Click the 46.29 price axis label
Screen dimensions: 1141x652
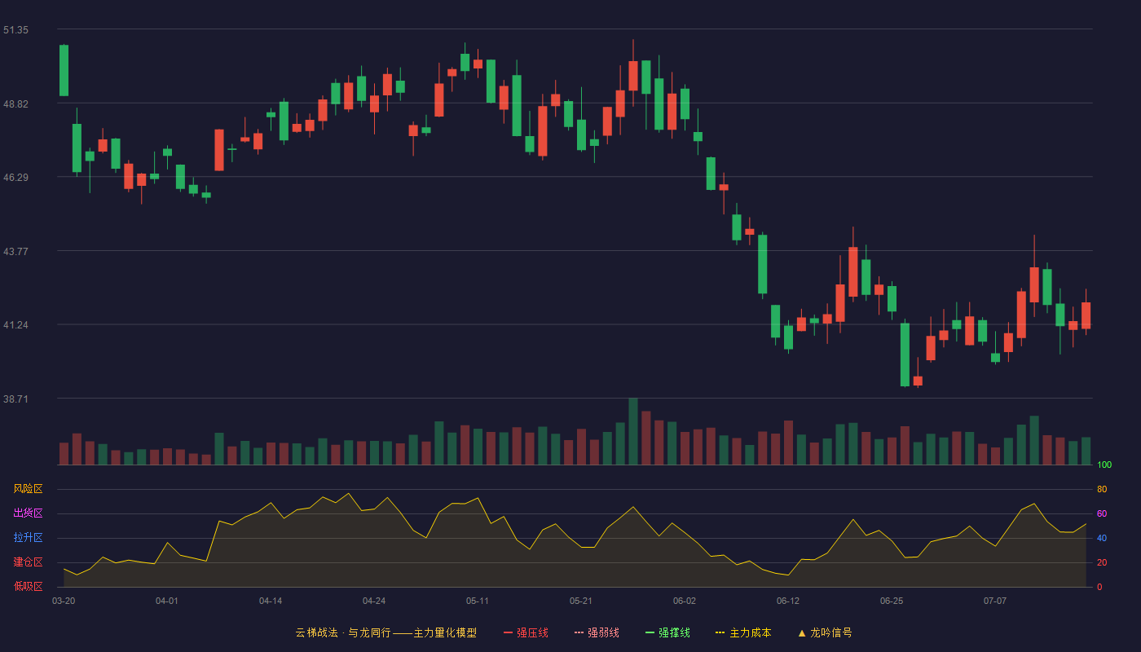15,178
